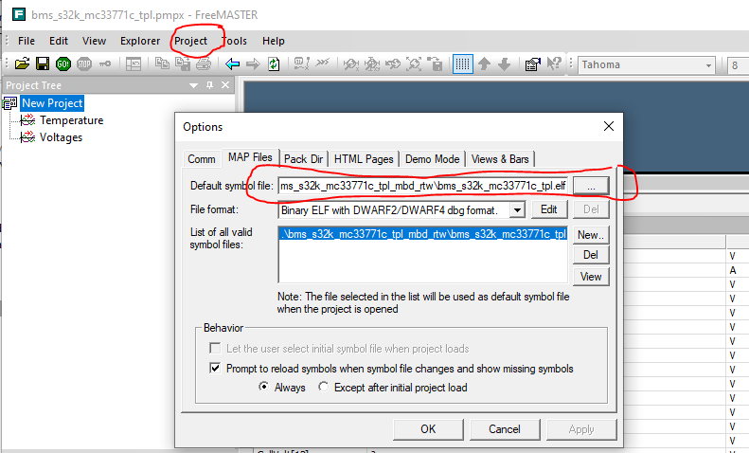Screen dimensions: 749x453
Task: Open the Project menu
Action: click(190, 41)
